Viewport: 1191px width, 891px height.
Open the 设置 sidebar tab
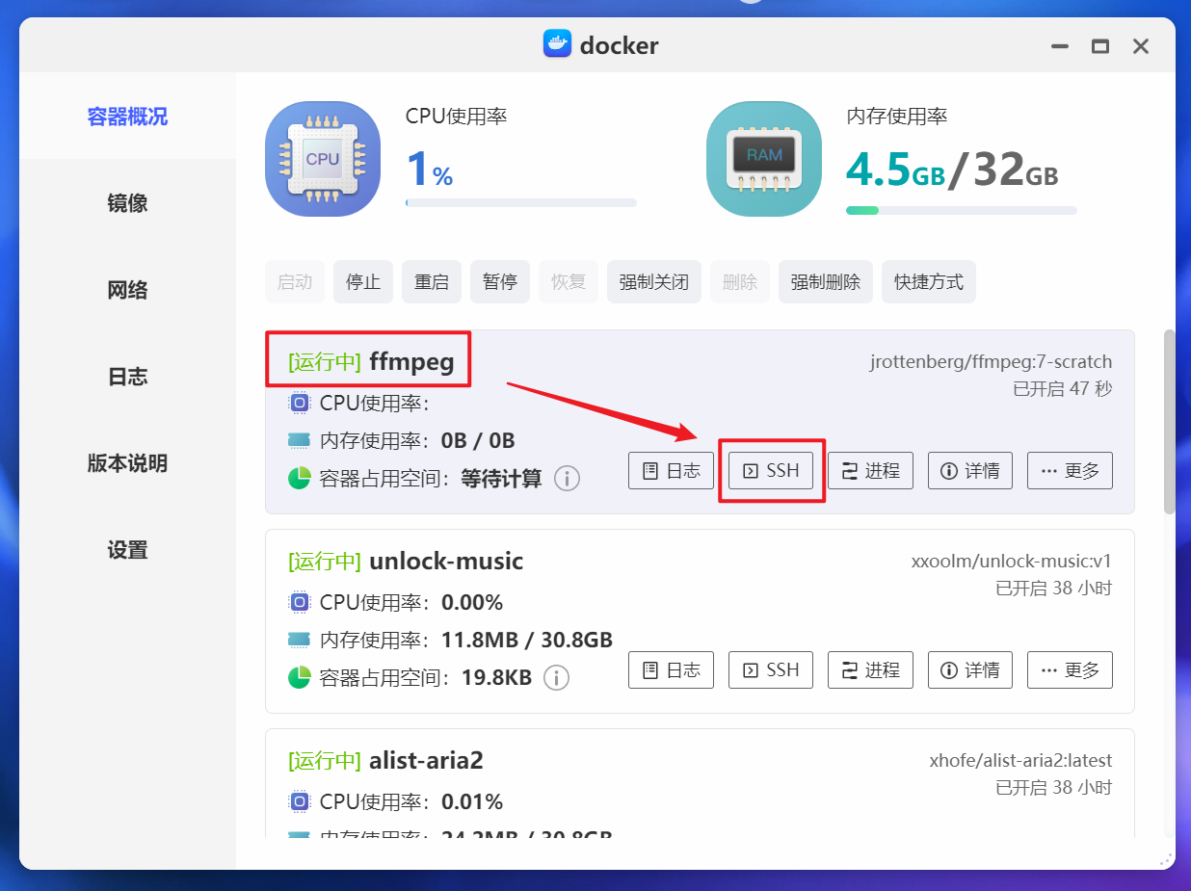point(127,550)
